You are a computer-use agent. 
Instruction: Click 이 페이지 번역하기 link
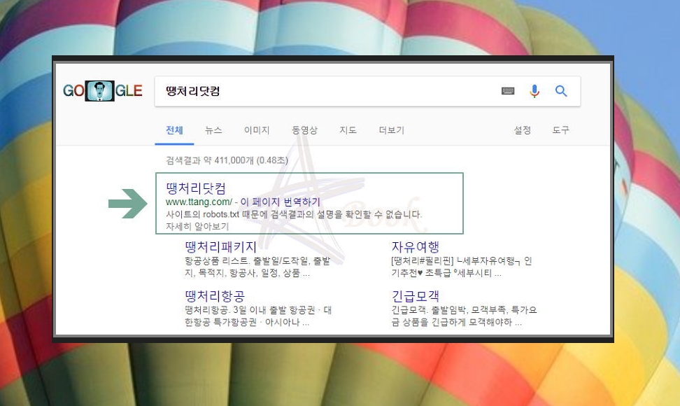pyautogui.click(x=280, y=202)
